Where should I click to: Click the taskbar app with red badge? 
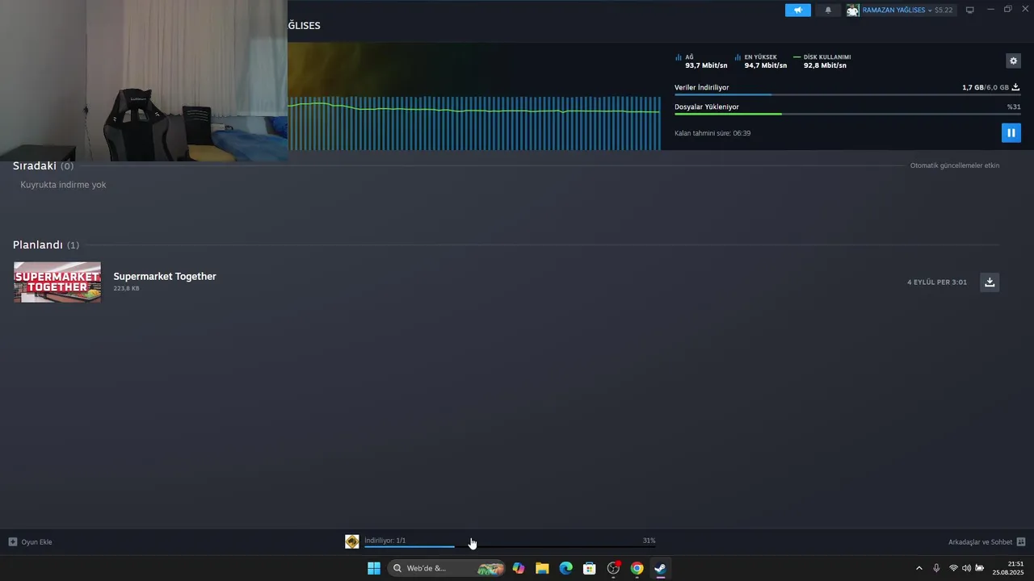(613, 568)
